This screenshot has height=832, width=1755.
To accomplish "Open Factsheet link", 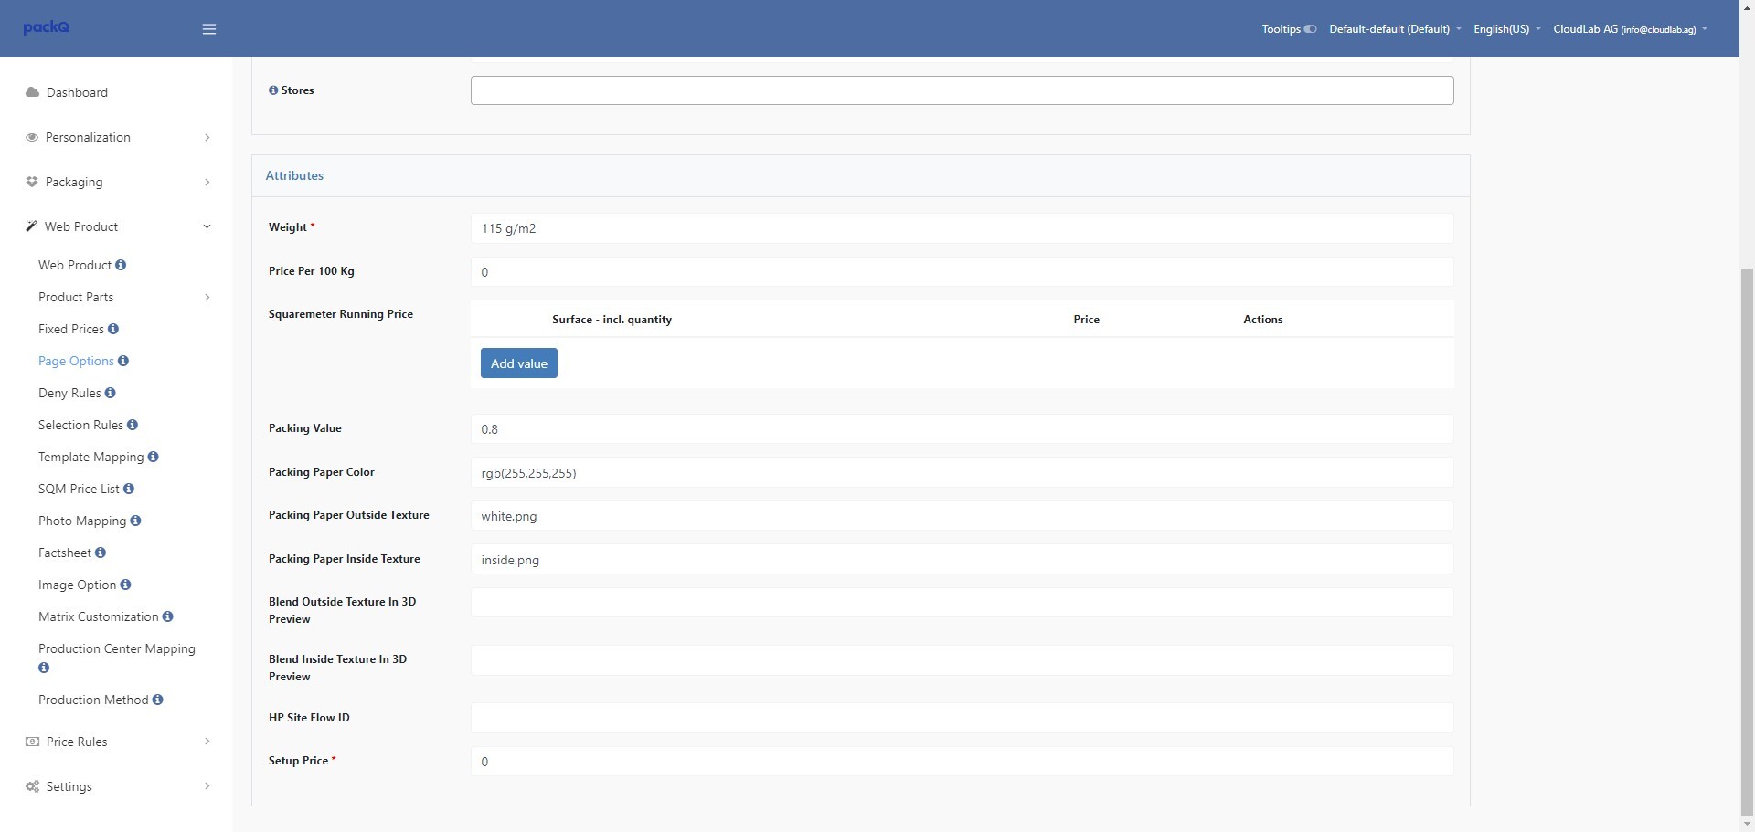I will (x=65, y=553).
